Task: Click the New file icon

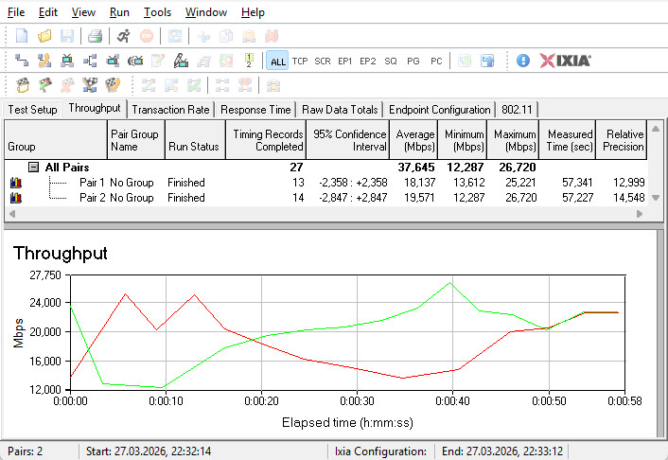Action: 22,36
